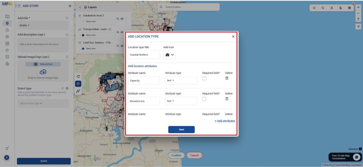Delete the Elevation (m) attribute row

click(x=227, y=99)
